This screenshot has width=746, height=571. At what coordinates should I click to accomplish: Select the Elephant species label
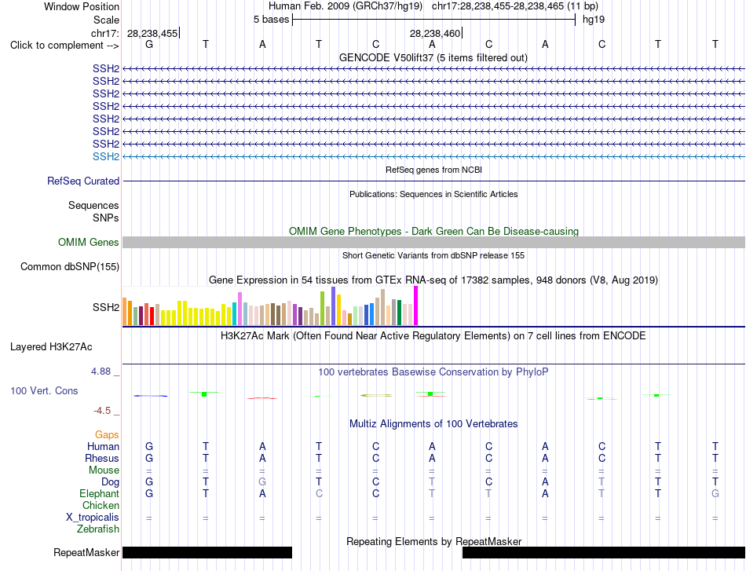99,493
